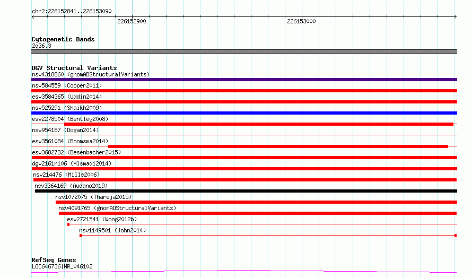The width and height of the screenshot is (472, 278).
Task: Click the 226152900 ruler position label
Action: [132, 21]
